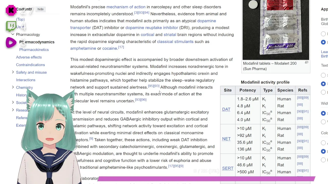This screenshot has height=184, width=328.
Task: Open the cocaine link
Action: pos(110,48)
